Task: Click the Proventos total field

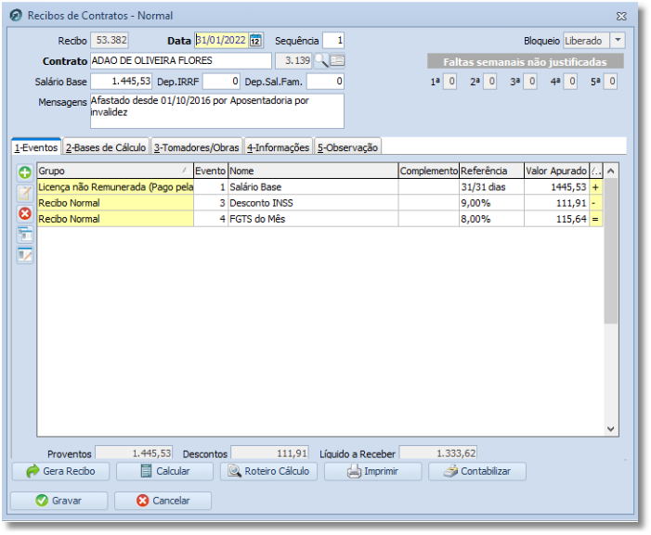Action: (134, 453)
